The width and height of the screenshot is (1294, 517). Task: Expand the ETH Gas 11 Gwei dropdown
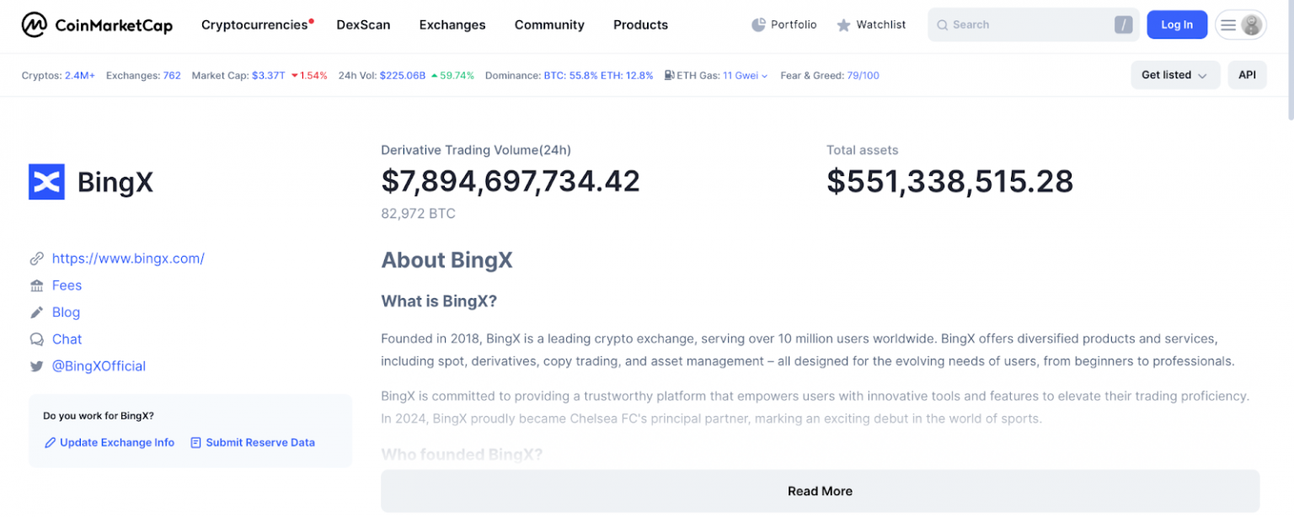coord(745,76)
